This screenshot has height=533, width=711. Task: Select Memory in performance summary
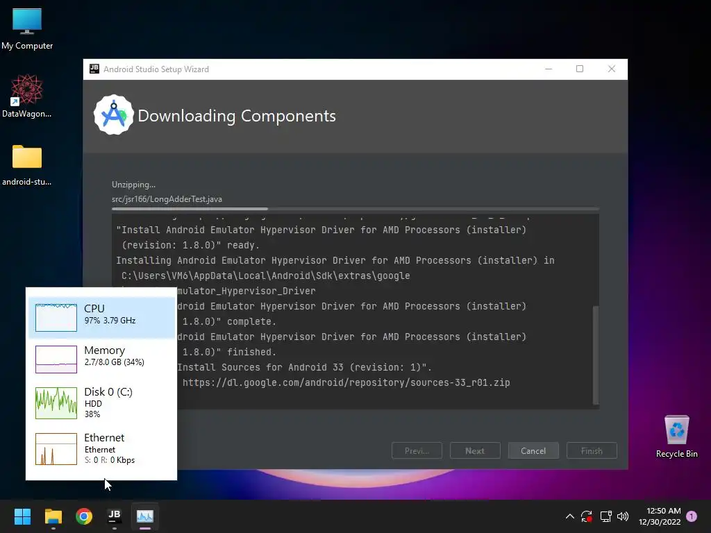[101, 359]
